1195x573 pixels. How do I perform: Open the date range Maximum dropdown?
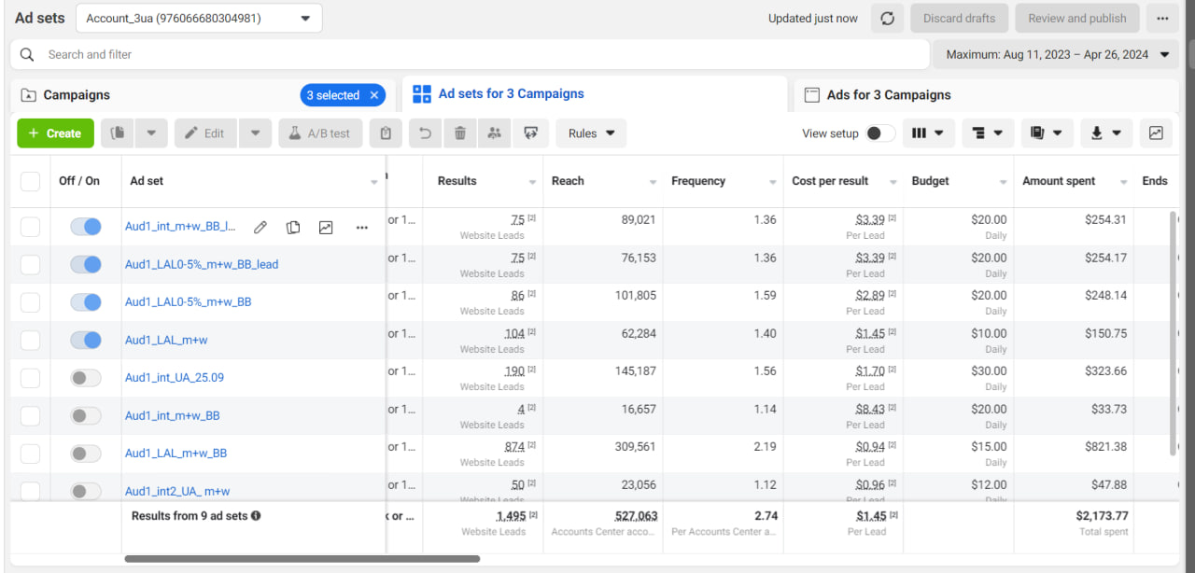[1057, 54]
